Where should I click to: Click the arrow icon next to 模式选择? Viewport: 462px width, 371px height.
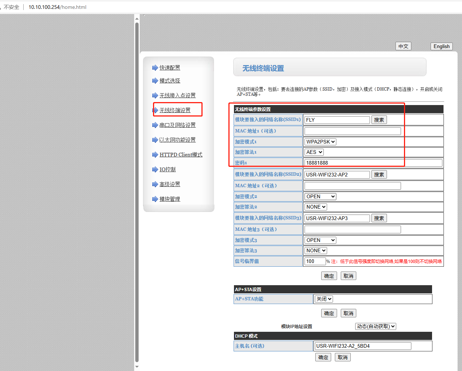(155, 81)
